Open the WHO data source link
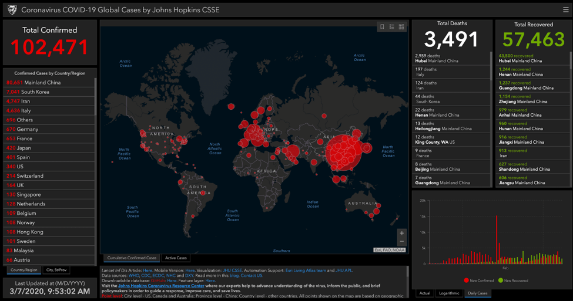This screenshot has width=573, height=301. point(134,275)
